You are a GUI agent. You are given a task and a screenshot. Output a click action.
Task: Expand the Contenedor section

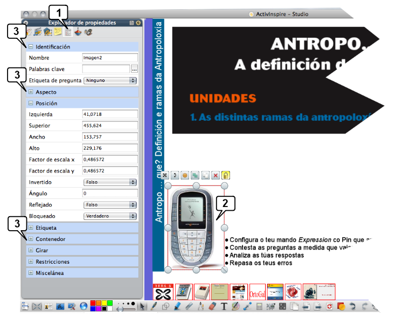coord(31,239)
